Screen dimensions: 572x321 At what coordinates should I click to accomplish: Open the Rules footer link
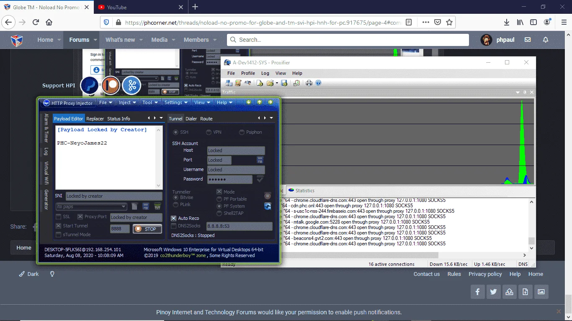(454, 274)
